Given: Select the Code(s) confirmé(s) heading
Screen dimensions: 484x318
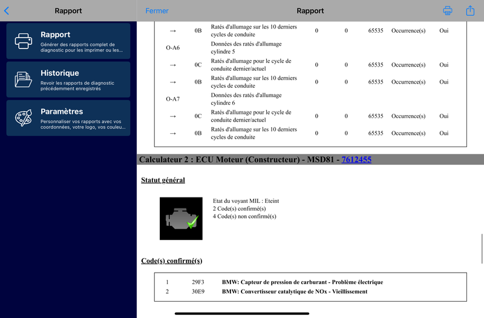Looking at the screenshot, I should point(172,261).
